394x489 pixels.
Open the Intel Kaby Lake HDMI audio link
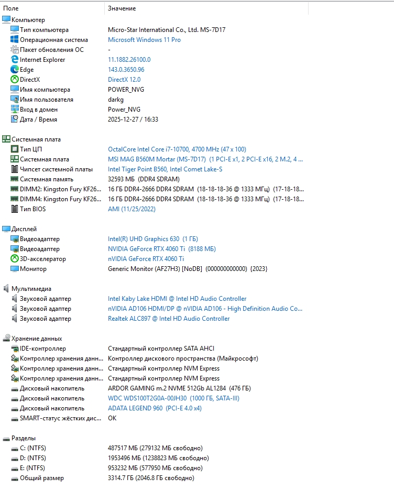(x=177, y=298)
